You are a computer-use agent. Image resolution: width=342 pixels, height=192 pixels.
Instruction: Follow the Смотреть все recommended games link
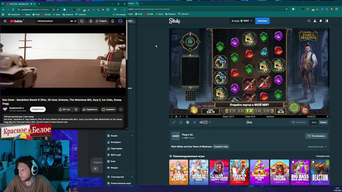point(323,156)
